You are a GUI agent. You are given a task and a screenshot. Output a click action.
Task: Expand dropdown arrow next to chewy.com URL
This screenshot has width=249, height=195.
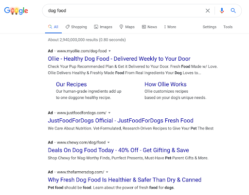[108, 143]
